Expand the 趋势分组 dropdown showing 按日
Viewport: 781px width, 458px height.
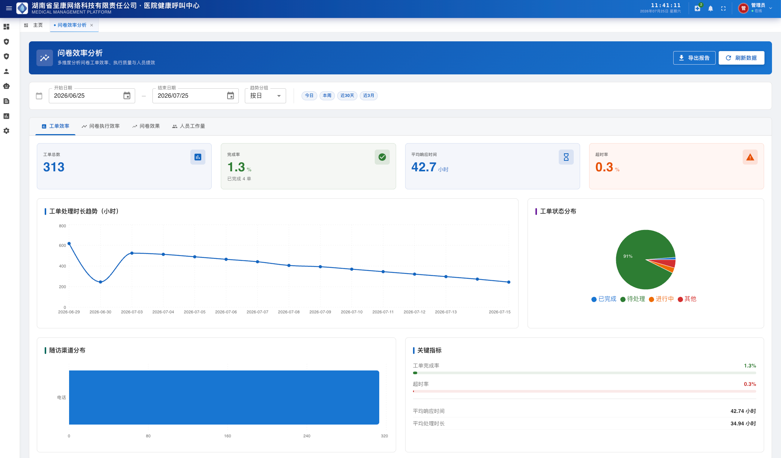pos(265,96)
